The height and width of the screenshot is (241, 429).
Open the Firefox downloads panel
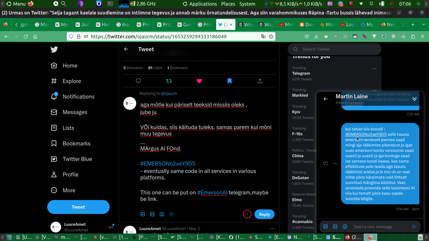click(316, 36)
